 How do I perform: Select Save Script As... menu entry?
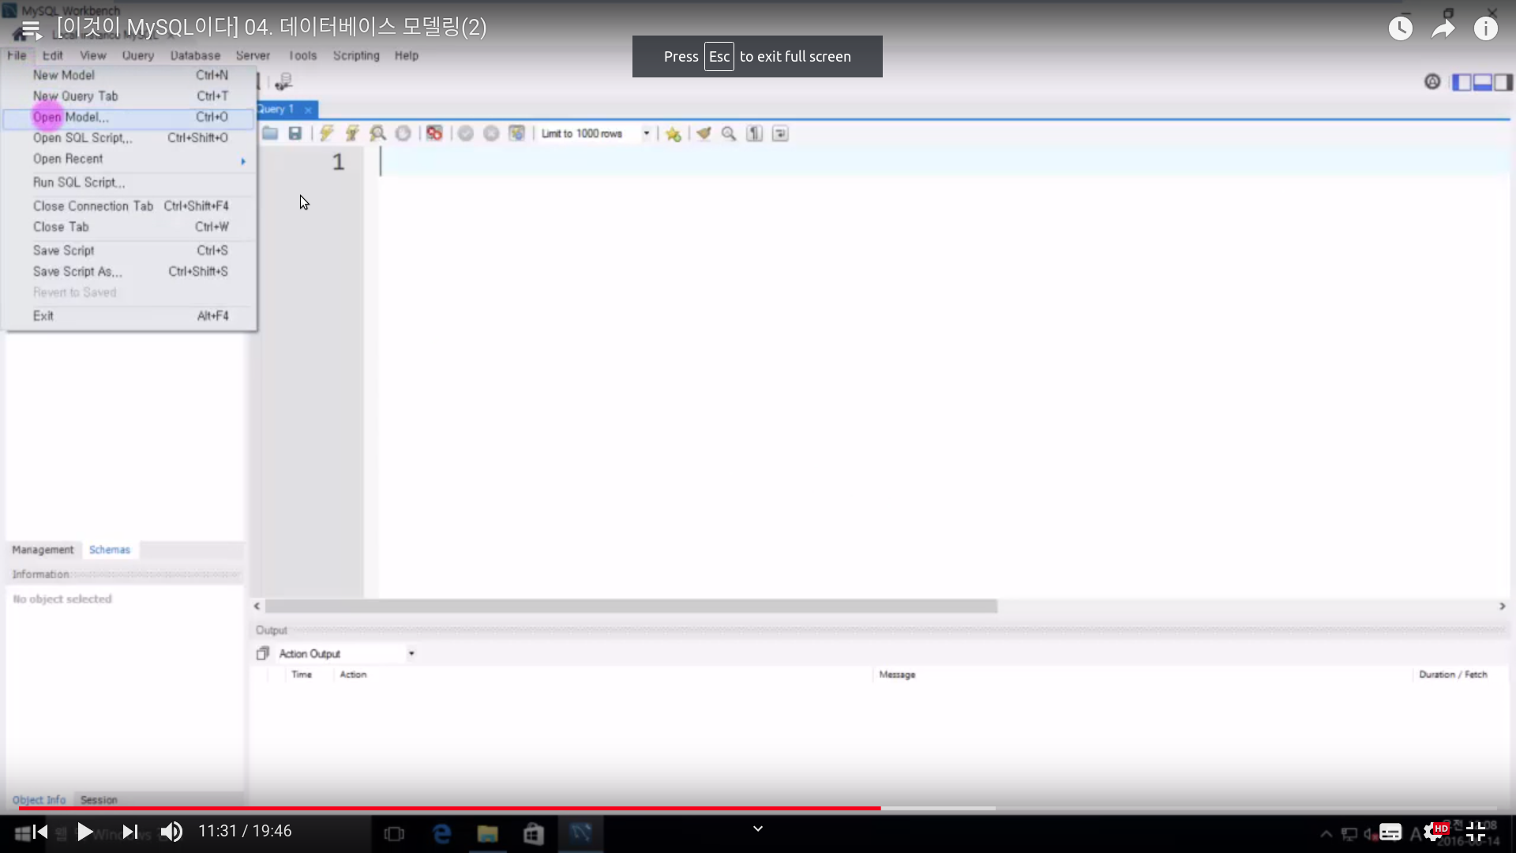[x=129, y=272]
